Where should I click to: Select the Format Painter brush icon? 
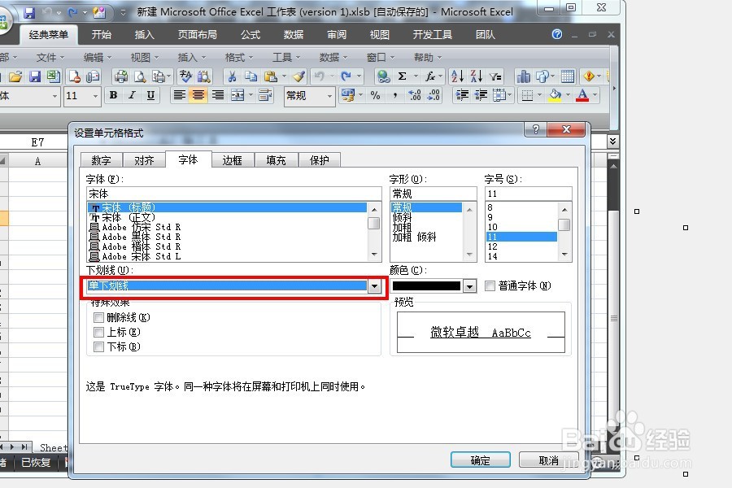[298, 76]
